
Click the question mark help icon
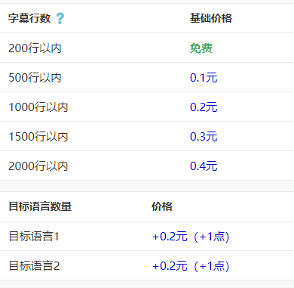tap(60, 18)
